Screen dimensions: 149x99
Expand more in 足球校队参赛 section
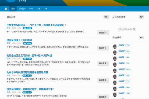click(x=141, y=17)
